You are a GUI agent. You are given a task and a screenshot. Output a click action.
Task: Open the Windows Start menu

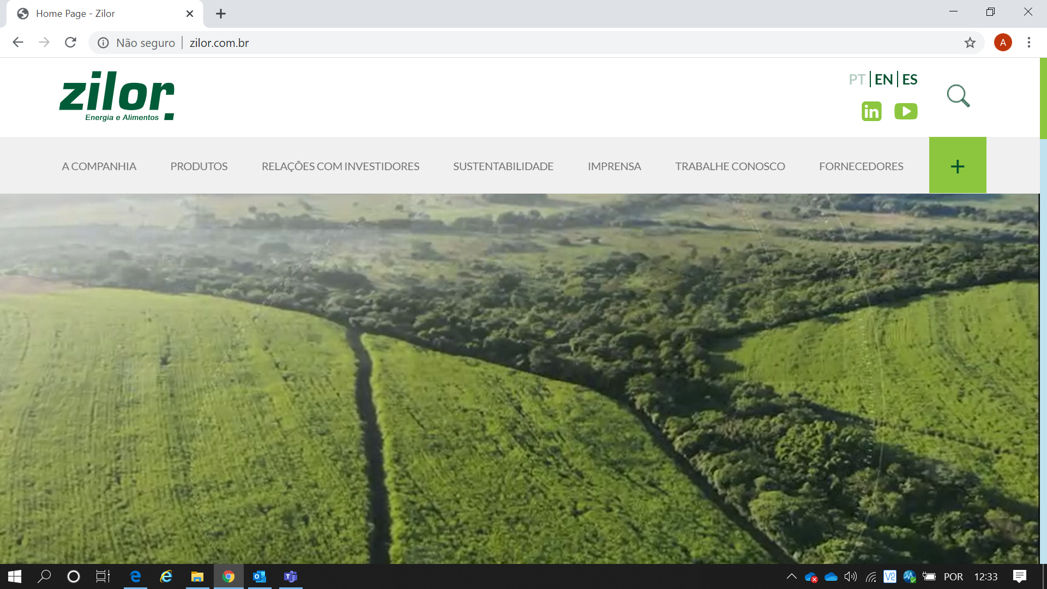pyautogui.click(x=15, y=576)
